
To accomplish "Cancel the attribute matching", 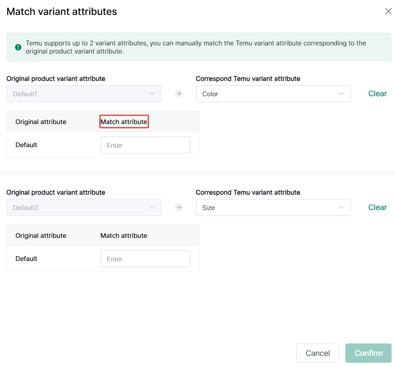I will (x=318, y=353).
